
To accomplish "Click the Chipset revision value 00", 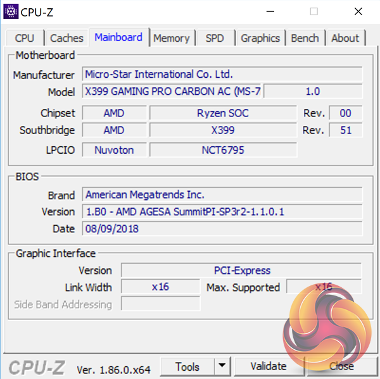I will pyautogui.click(x=346, y=113).
